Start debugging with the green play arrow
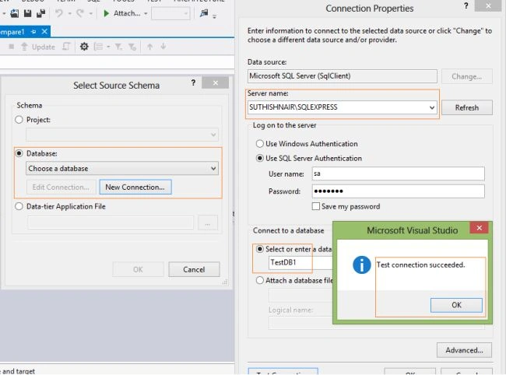The image size is (506, 375). pos(106,13)
